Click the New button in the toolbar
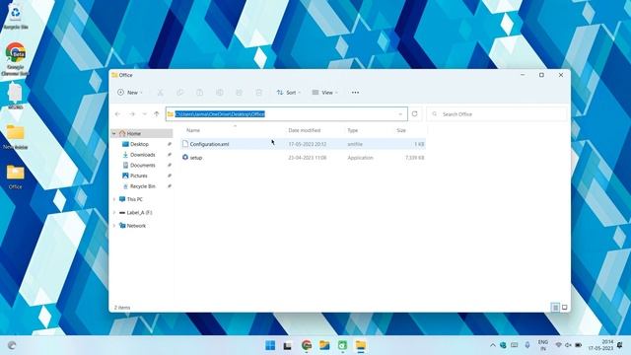 point(129,93)
